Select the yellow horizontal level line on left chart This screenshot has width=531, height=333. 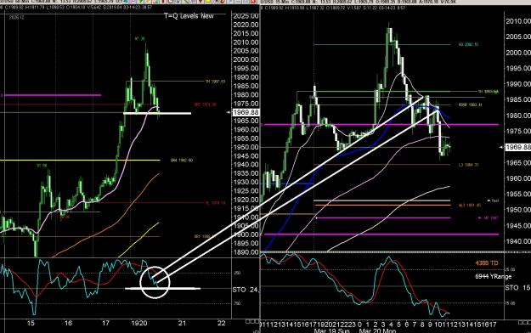(x=80, y=160)
